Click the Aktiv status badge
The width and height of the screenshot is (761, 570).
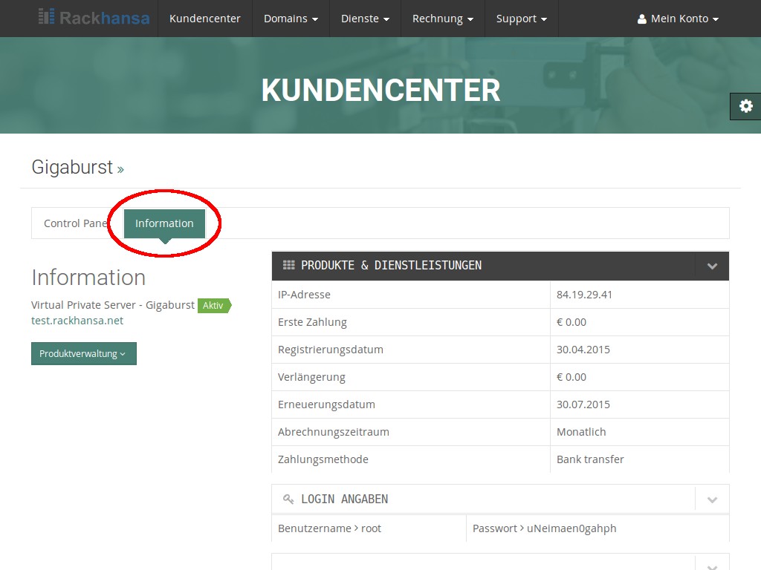click(x=214, y=305)
